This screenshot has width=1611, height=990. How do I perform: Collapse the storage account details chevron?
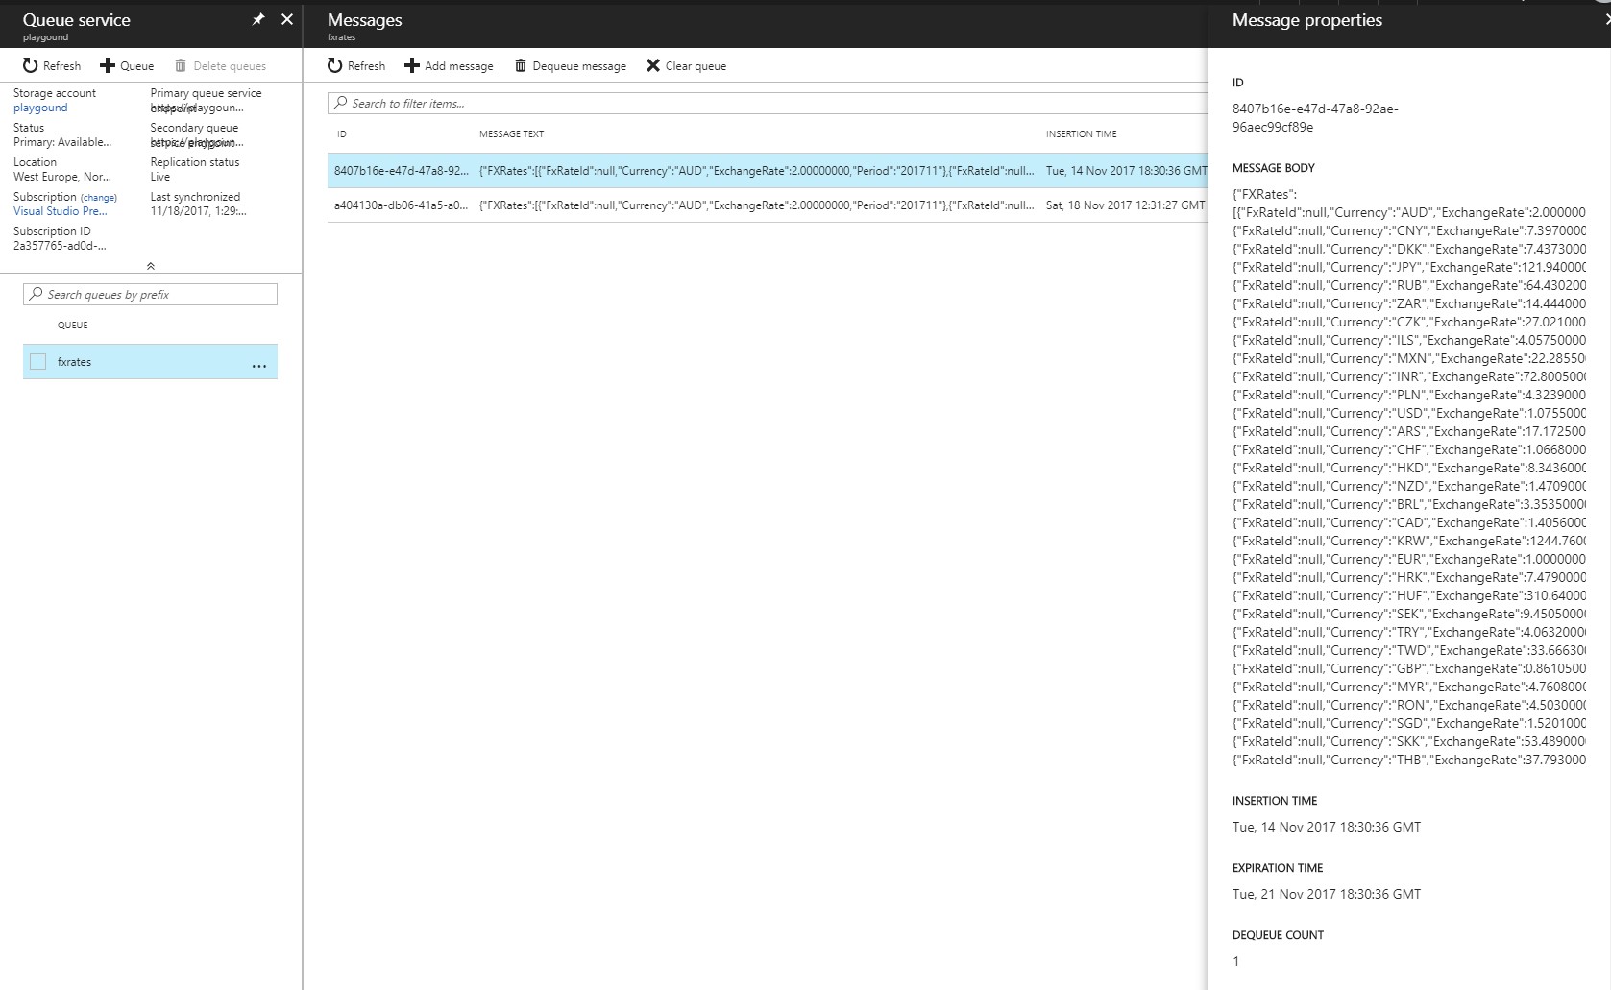150,266
